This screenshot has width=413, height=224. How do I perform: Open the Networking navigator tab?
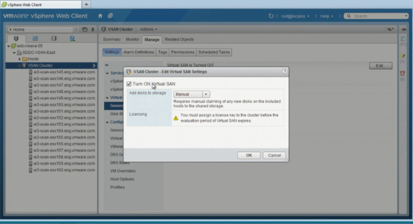(x=72, y=39)
